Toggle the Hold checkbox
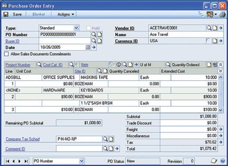228x166 pixels. [x=88, y=28]
